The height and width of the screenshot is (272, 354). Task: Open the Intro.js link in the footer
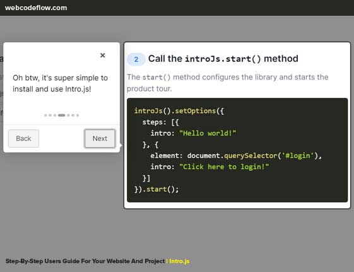179,261
